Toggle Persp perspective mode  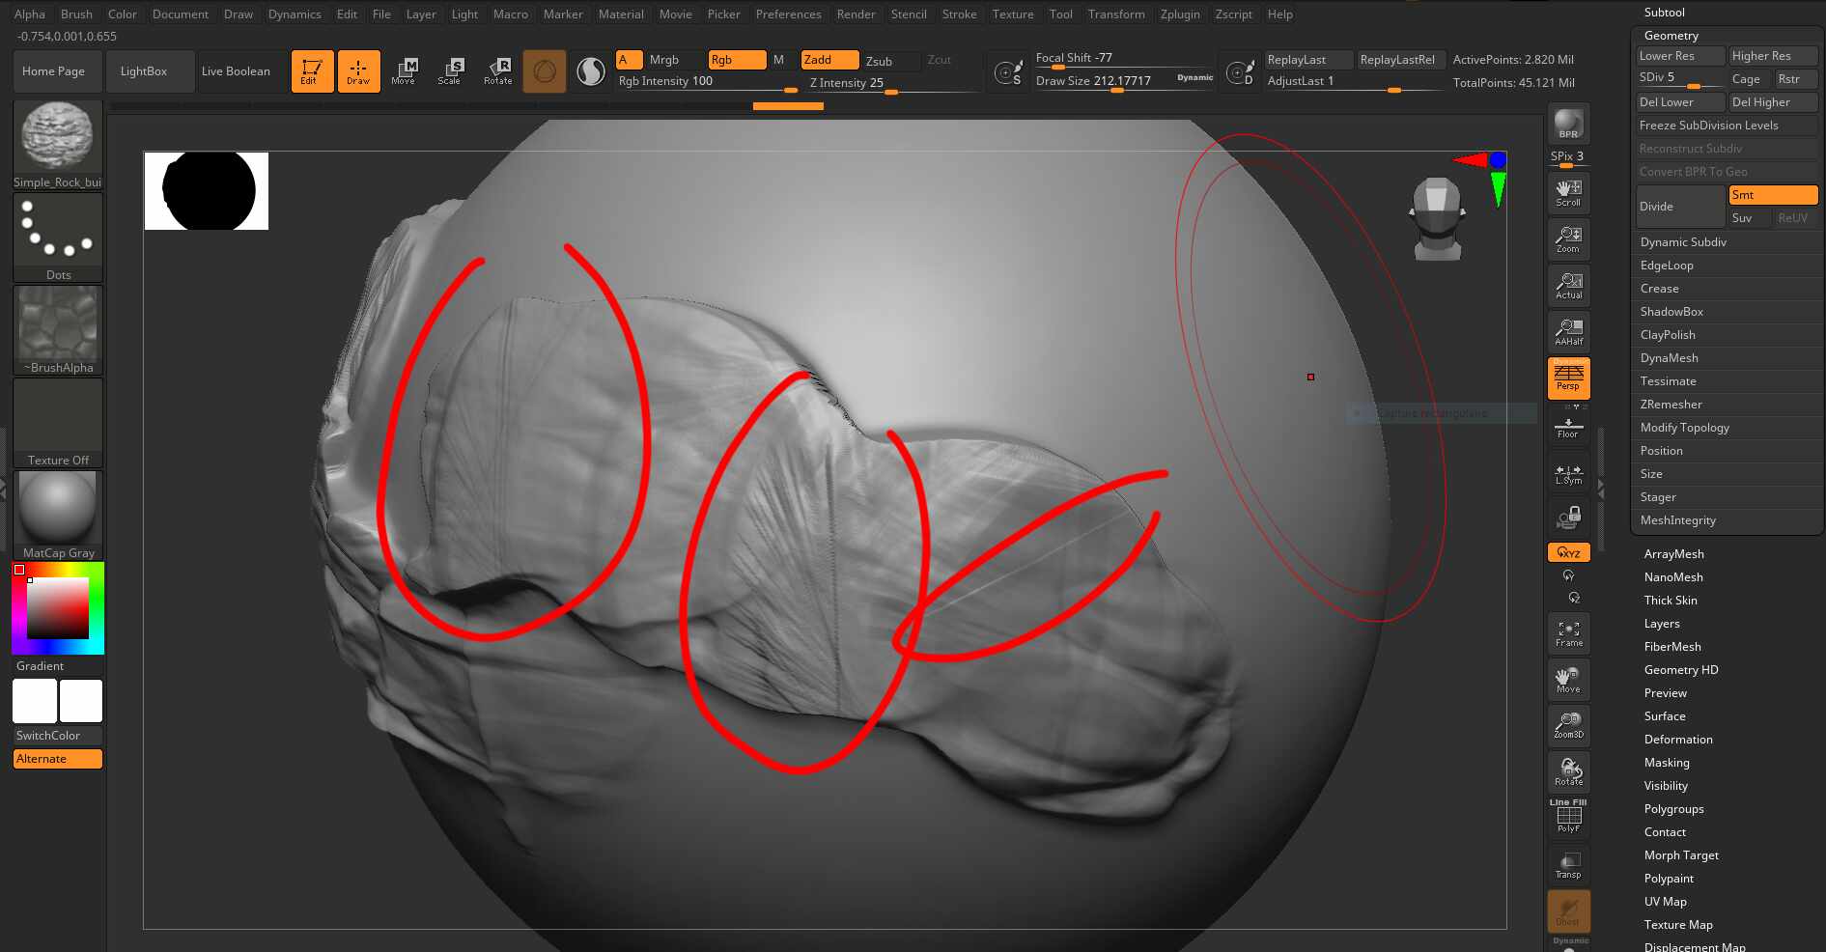[x=1568, y=378]
